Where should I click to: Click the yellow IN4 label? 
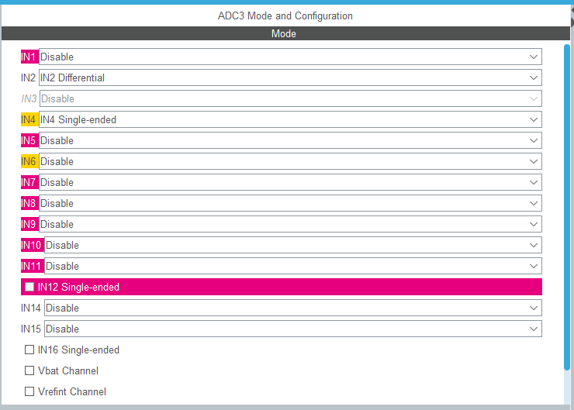(29, 119)
